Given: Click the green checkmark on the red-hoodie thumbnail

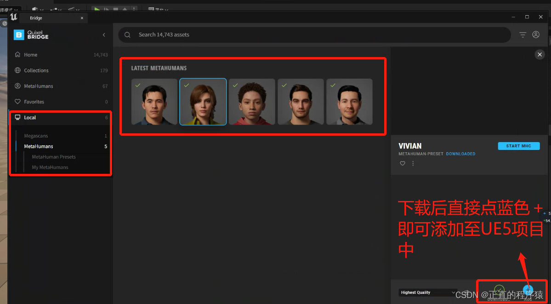Looking at the screenshot, I should (x=235, y=85).
